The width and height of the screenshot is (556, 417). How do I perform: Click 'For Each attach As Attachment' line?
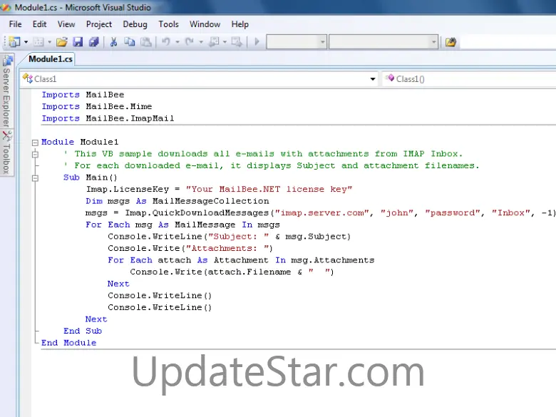point(241,260)
